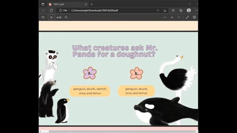Image resolution: width=237 pixels, height=133 pixels.
Task: Open more PDF toolbar options
Action: [179, 17]
